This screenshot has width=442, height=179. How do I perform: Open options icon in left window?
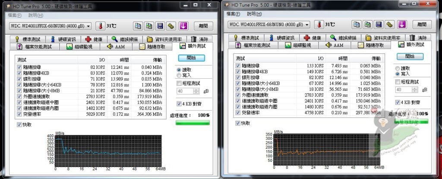(171, 26)
